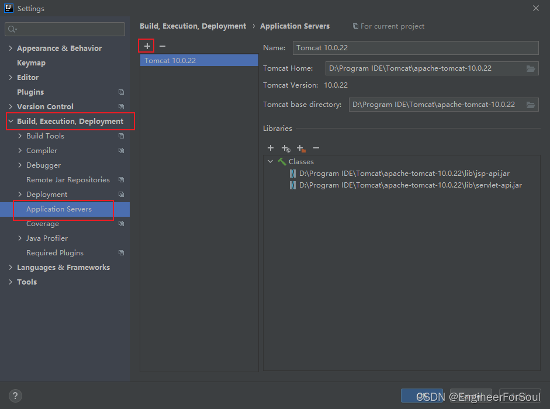Click the add-exclude library icon with orange mark
Viewport: 550px width, 409px height.
(x=301, y=148)
